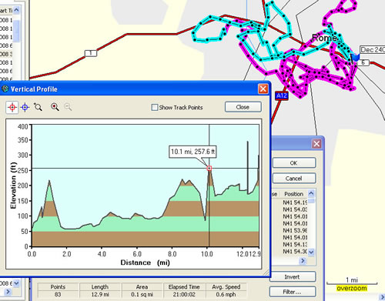Image resolution: width=385 pixels, height=301 pixels.
Task: Select the red crosshair pointer tool
Action: click(x=12, y=107)
